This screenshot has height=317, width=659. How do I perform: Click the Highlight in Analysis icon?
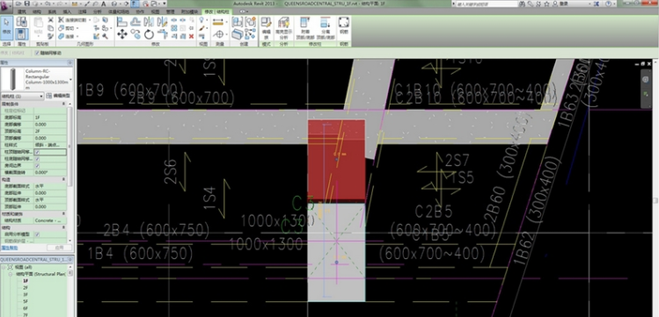pyautogui.click(x=283, y=28)
